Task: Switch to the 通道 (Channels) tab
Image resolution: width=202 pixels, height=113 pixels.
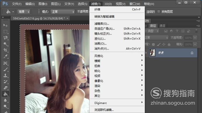Action: click(162, 26)
